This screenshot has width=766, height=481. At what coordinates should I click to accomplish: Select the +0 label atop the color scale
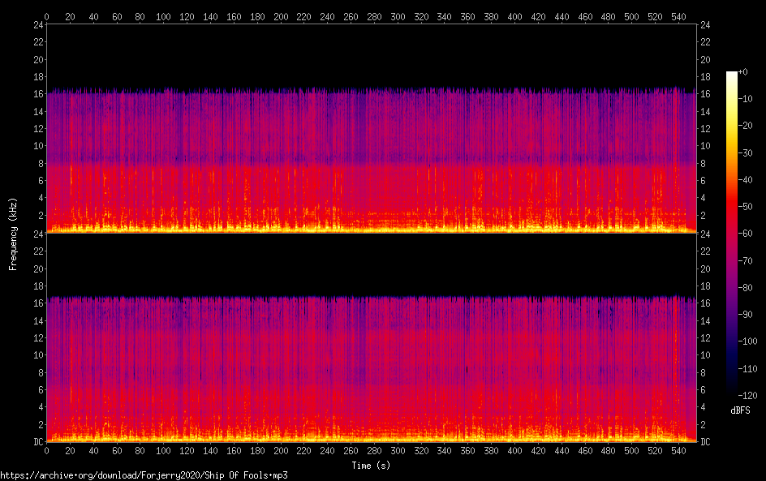[x=743, y=72]
